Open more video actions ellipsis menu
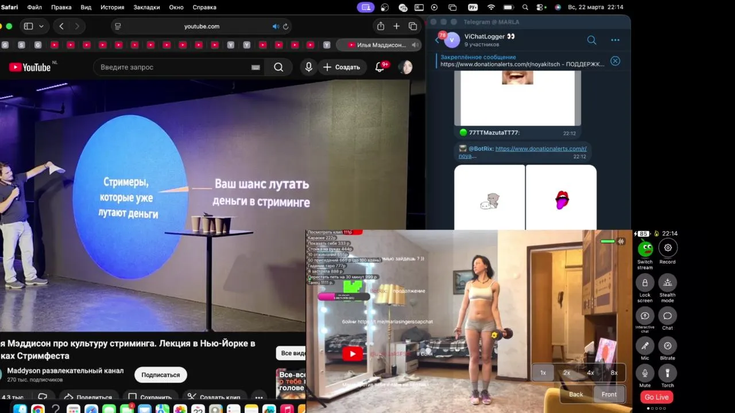This screenshot has width=735, height=413. pos(259,397)
